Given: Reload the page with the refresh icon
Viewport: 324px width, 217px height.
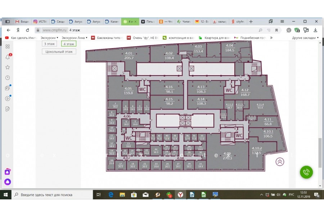Looking at the screenshot, I should (27, 30).
